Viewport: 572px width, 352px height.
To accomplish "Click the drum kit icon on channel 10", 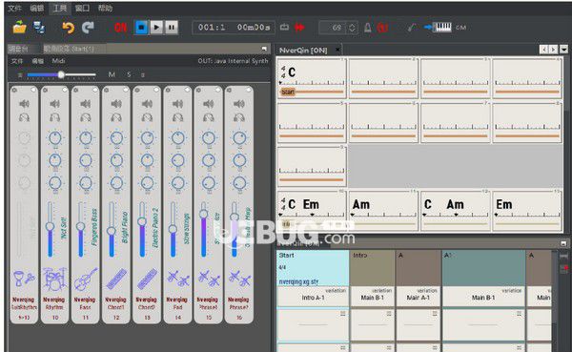I will [54, 280].
